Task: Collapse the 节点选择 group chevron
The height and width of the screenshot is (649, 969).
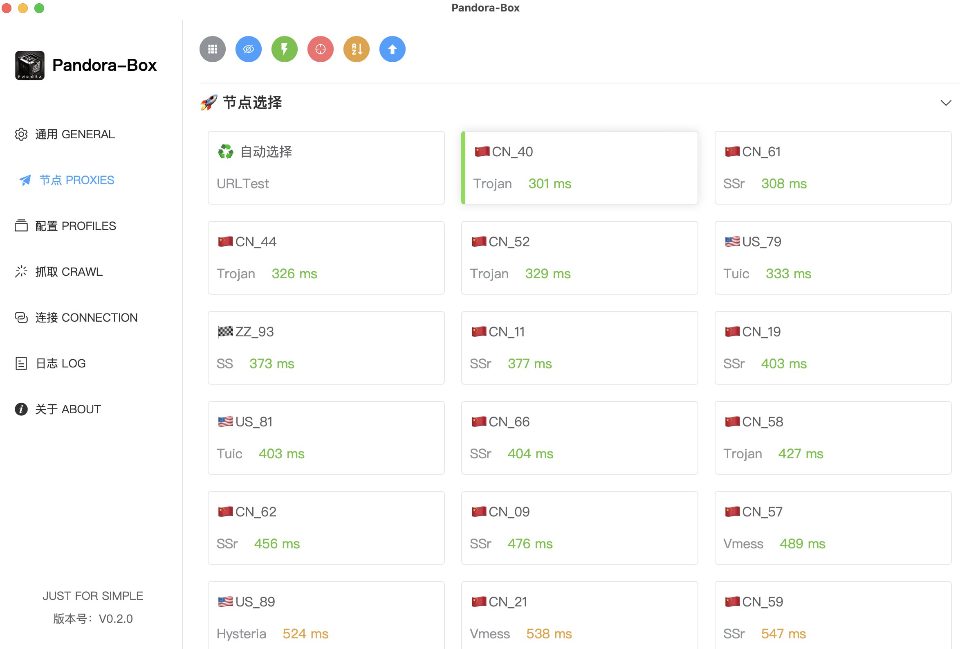Action: 945,103
